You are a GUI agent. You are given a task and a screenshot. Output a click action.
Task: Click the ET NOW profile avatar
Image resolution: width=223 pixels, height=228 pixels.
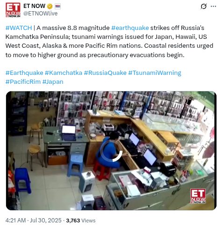click(x=13, y=10)
